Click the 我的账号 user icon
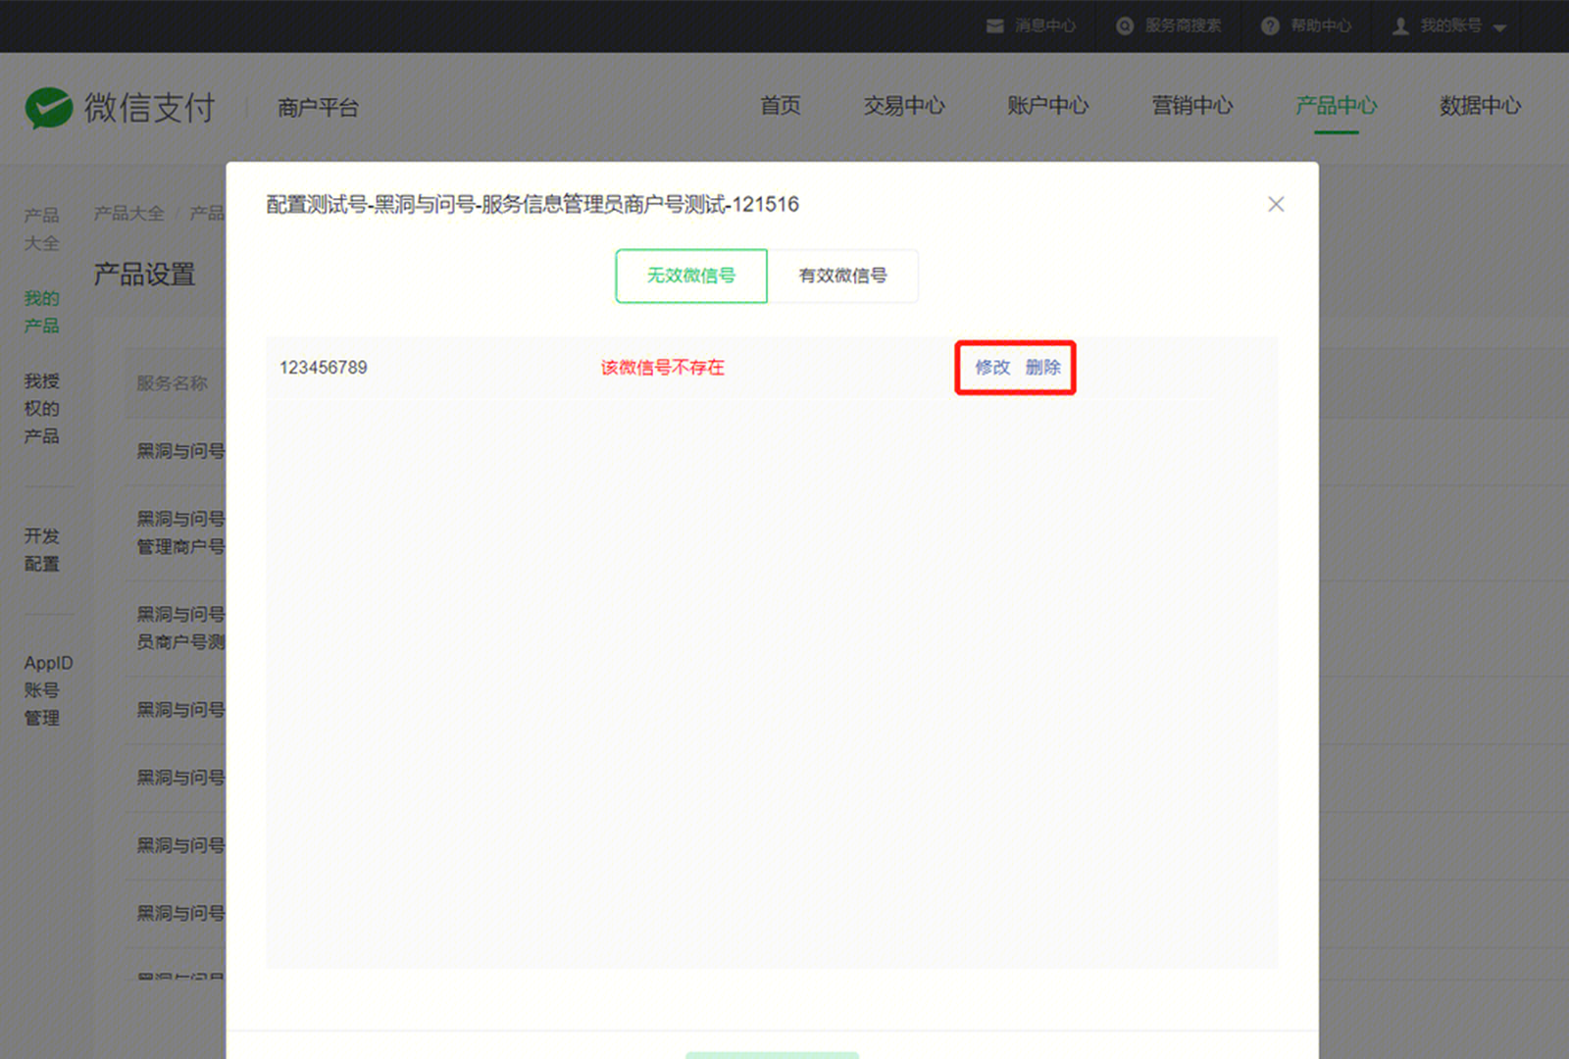The image size is (1569, 1059). click(x=1400, y=26)
